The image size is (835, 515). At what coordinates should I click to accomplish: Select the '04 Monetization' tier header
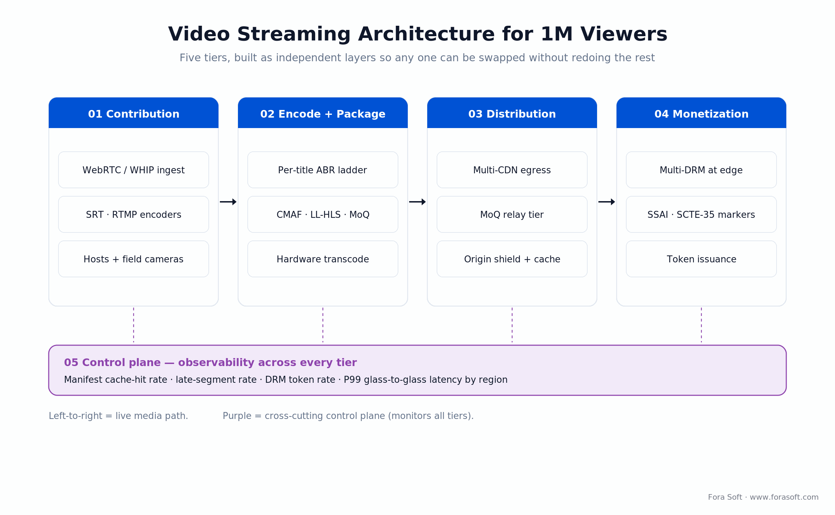tap(701, 113)
